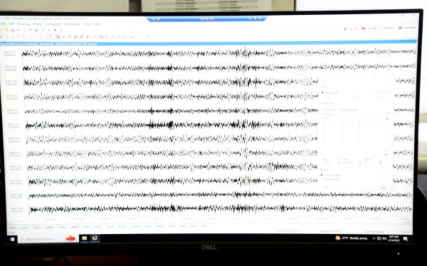Open File Explorer from the taskbar
The width and height of the screenshot is (427, 266).
pyautogui.click(x=85, y=238)
